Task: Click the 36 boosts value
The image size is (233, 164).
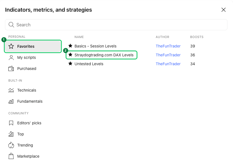Action: [x=193, y=55]
